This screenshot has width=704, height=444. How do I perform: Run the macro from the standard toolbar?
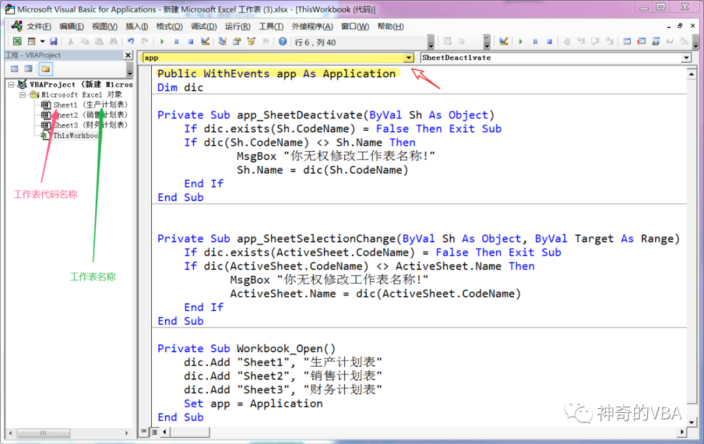coord(162,42)
